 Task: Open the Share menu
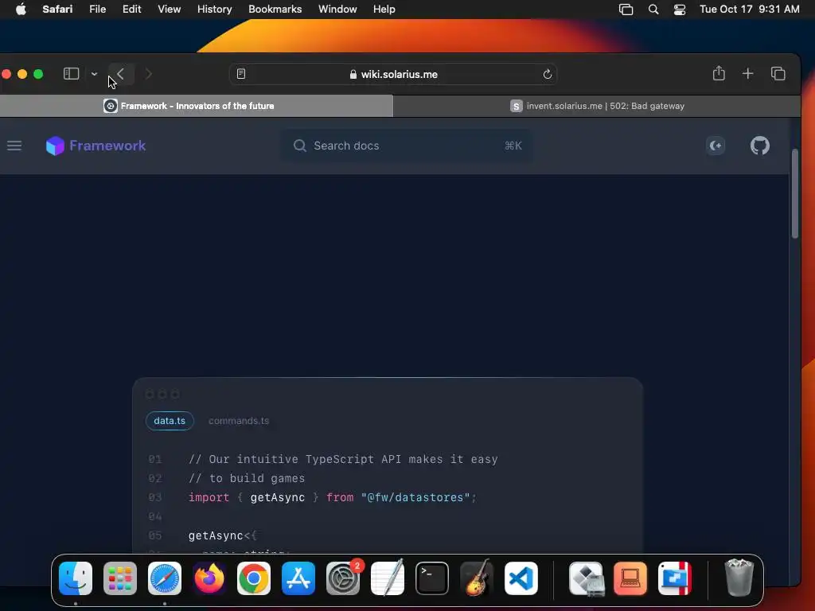click(x=719, y=73)
